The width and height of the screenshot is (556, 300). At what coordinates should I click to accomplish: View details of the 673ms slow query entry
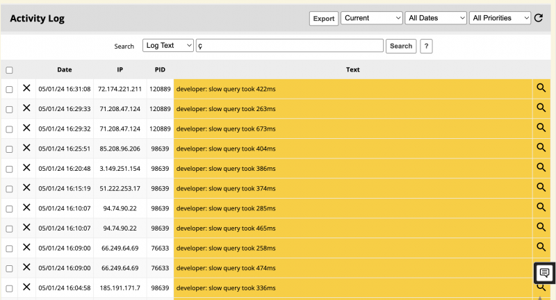[541, 128]
